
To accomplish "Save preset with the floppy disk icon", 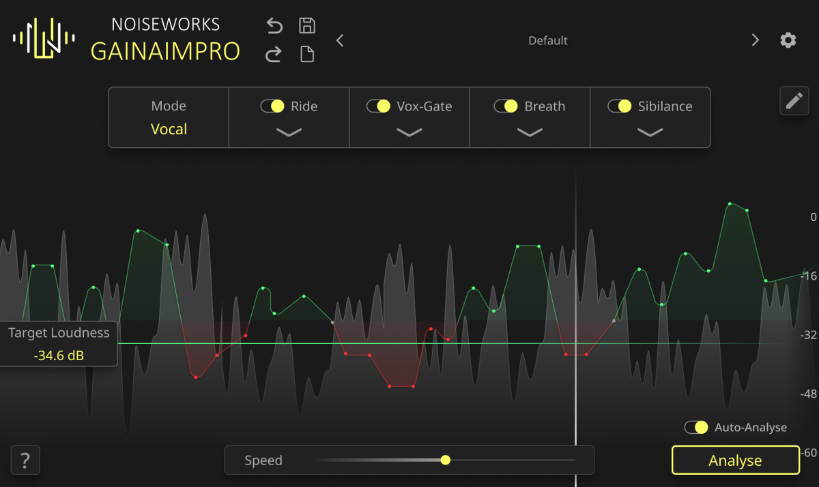I will pyautogui.click(x=307, y=26).
